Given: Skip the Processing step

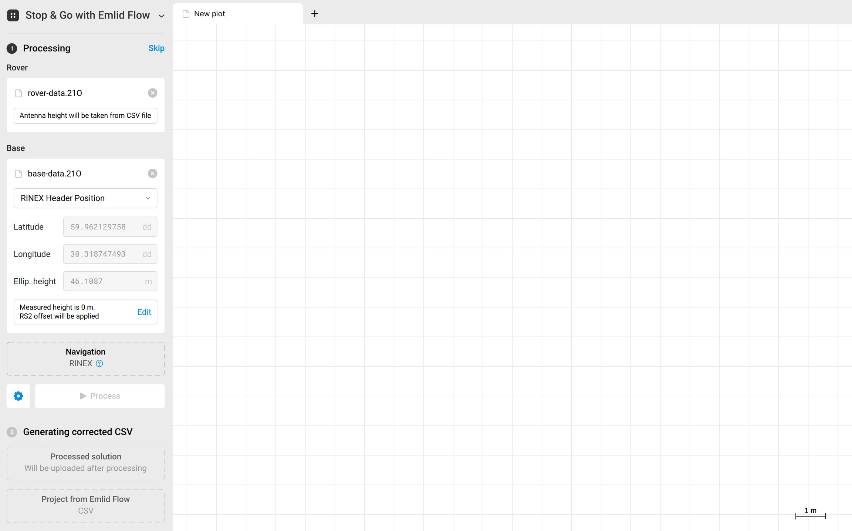Looking at the screenshot, I should (x=156, y=48).
